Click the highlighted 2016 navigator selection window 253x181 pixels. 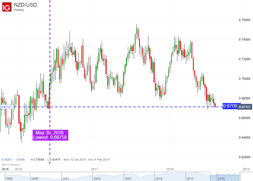point(225,177)
